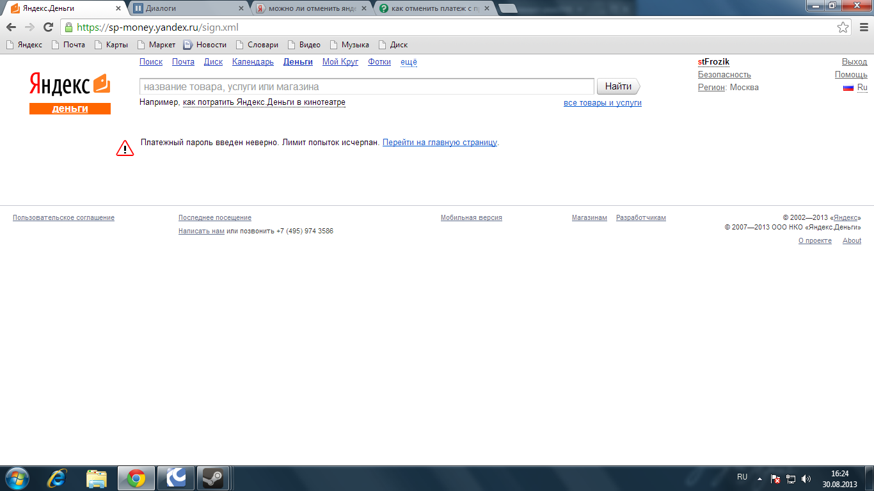Open the Диск bookmark
Image resolution: width=874 pixels, height=491 pixels.
pos(393,45)
